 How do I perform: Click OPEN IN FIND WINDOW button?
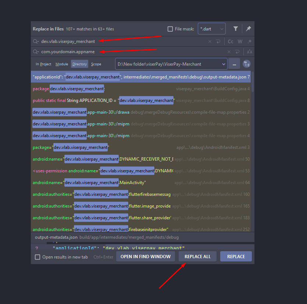146,256
